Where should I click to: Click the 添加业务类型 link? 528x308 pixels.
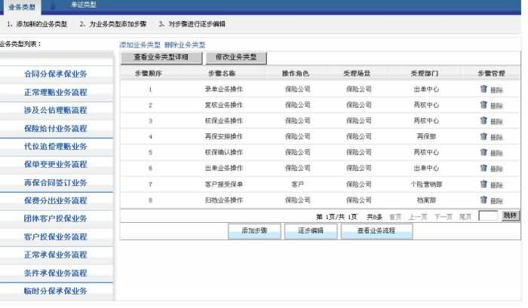(x=140, y=45)
